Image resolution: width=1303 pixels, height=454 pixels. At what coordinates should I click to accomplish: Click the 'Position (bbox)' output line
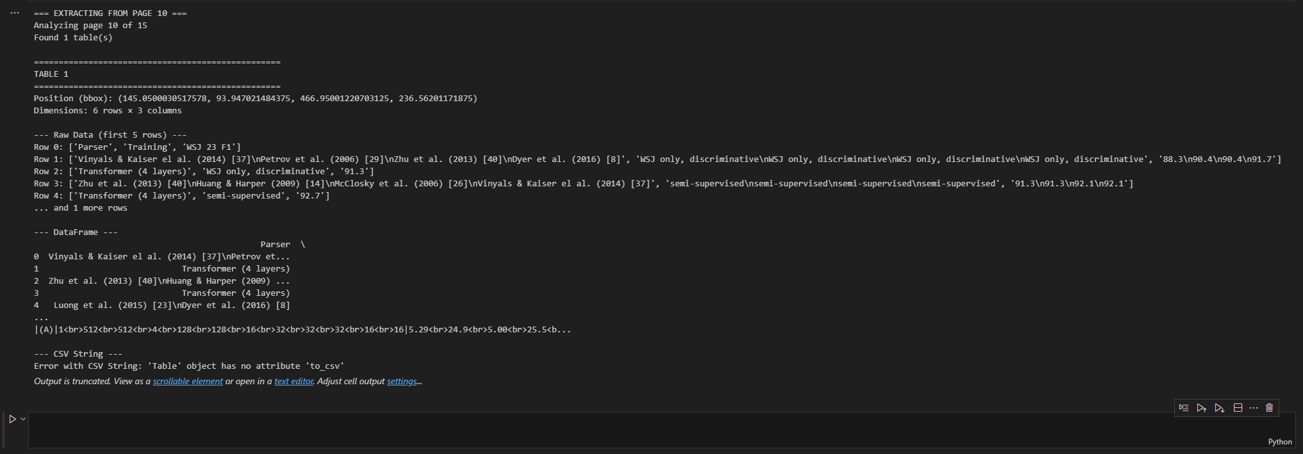click(x=256, y=98)
